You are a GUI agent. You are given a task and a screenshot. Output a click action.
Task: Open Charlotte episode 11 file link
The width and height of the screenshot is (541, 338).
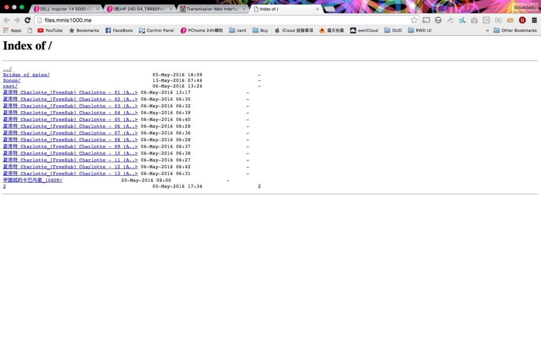point(70,160)
